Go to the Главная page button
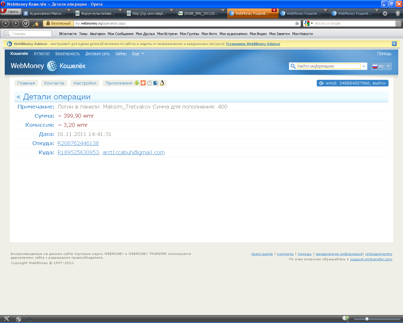This screenshot has width=403, height=323. click(x=26, y=83)
